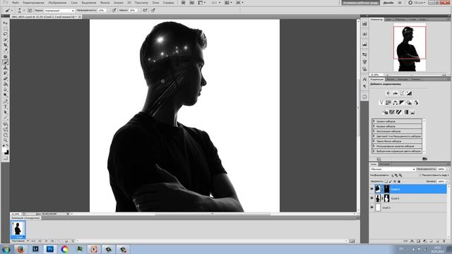
Task: Add a Black & White adjustment
Action: (x=402, y=102)
